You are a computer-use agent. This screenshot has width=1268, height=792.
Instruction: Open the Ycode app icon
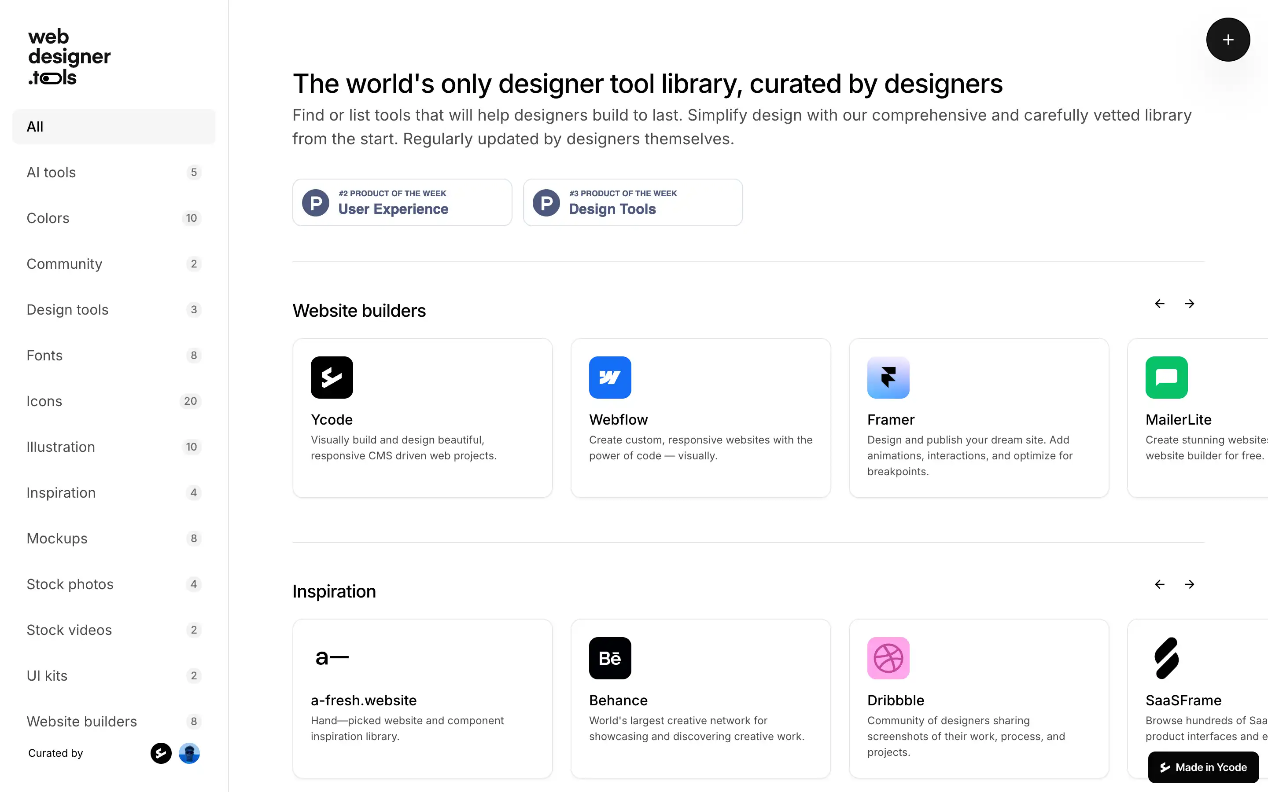[332, 377]
